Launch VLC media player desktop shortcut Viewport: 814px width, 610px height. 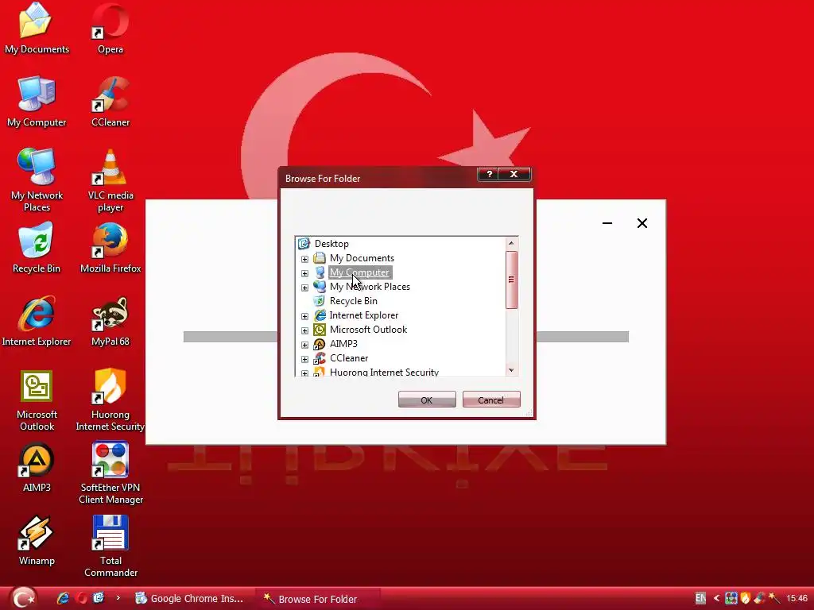[x=110, y=180]
